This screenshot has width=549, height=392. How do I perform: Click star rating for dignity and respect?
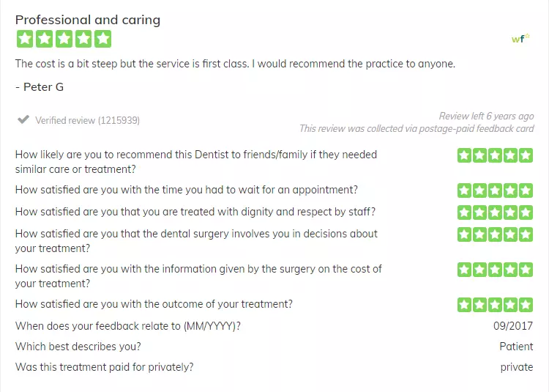tap(495, 212)
